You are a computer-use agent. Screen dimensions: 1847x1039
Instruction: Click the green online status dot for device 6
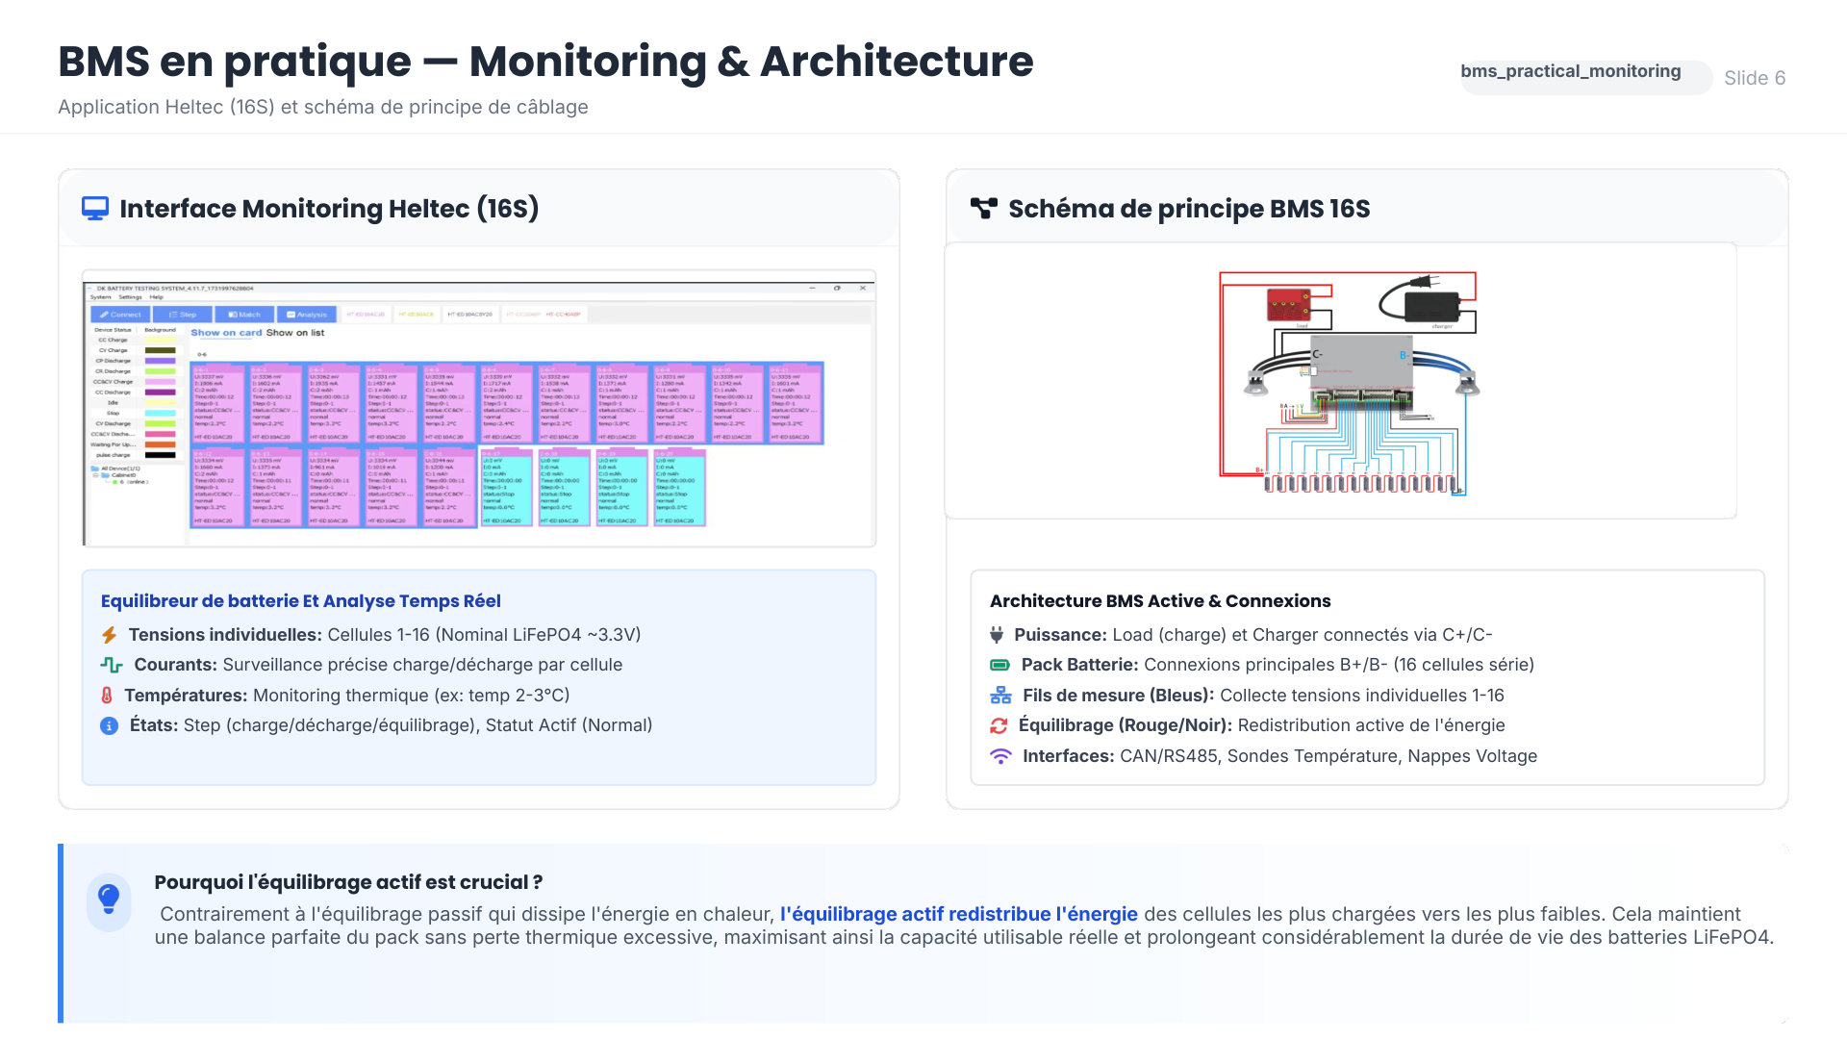[x=114, y=482]
